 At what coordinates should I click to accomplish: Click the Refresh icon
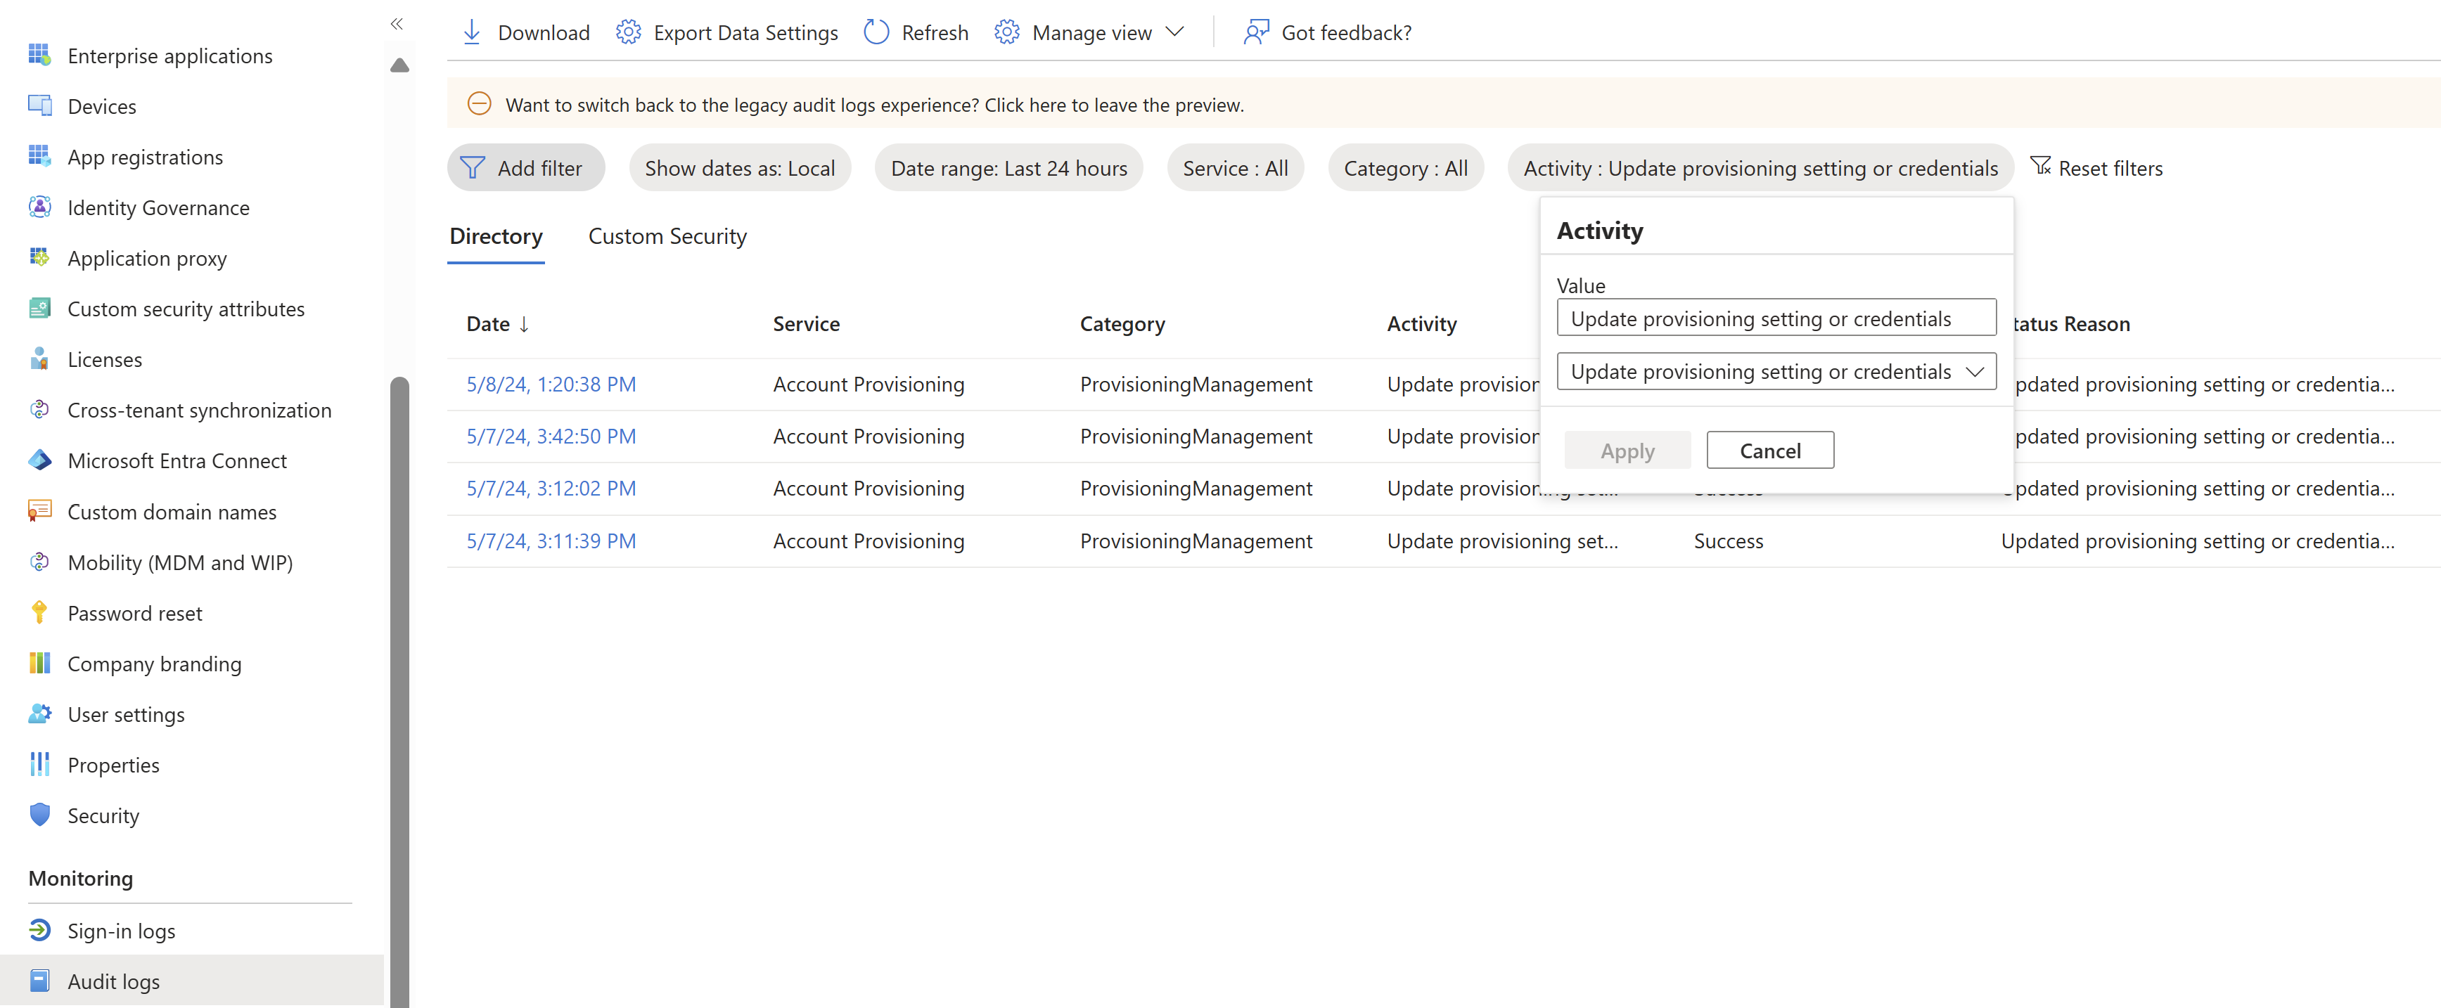pyautogui.click(x=875, y=30)
